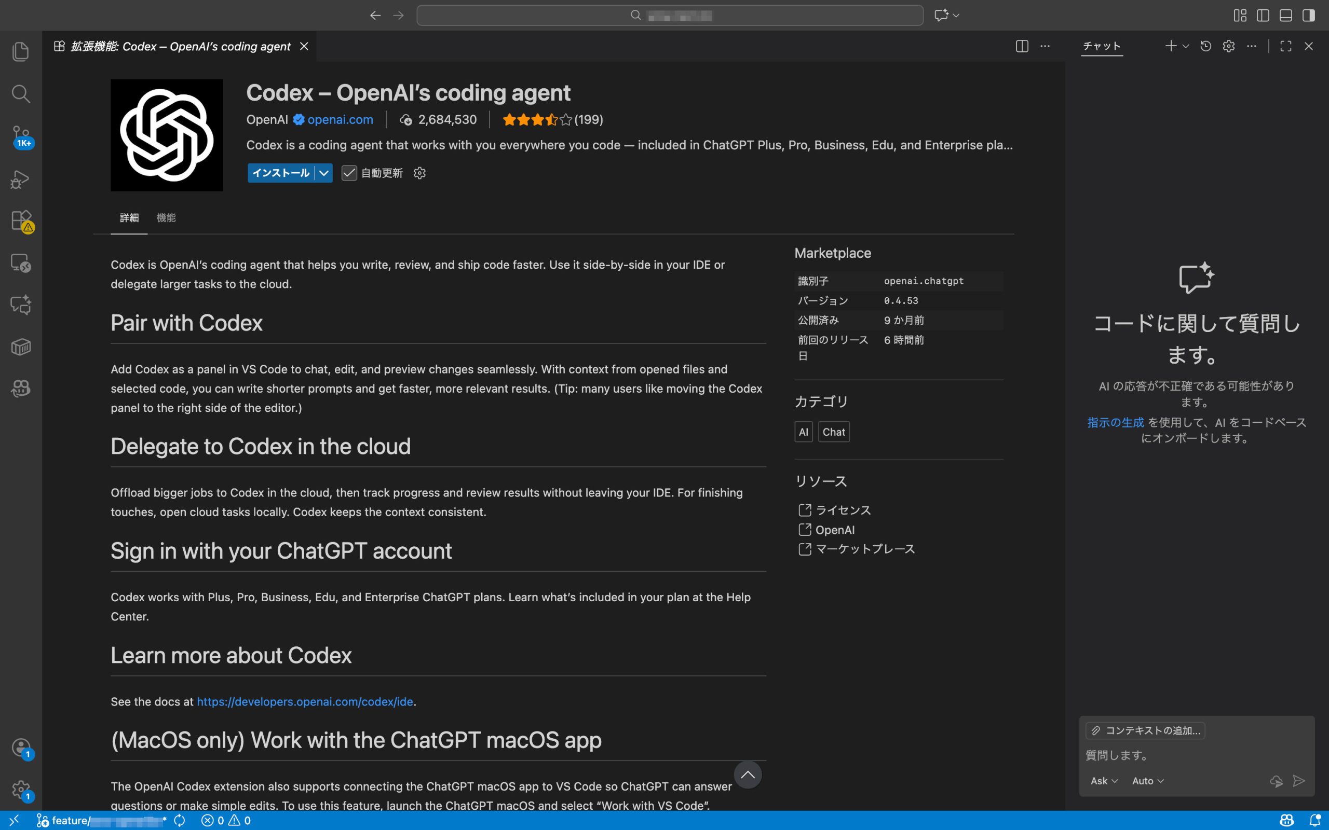1329x830 pixels.
Task: Toggle the 自動更新 checkbox
Action: pyautogui.click(x=349, y=173)
